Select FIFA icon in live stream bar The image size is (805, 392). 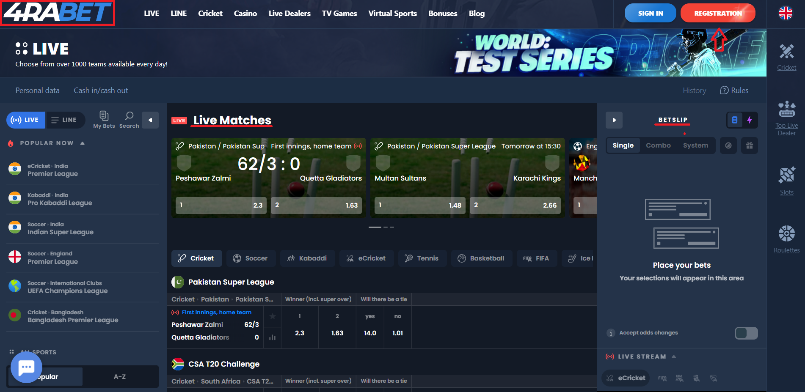pyautogui.click(x=662, y=378)
